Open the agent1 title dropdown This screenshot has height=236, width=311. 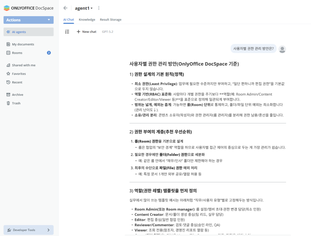[x=84, y=8]
